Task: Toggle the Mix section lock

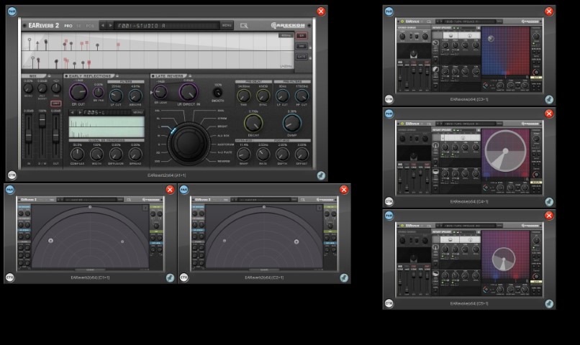Action: pyautogui.click(x=49, y=76)
